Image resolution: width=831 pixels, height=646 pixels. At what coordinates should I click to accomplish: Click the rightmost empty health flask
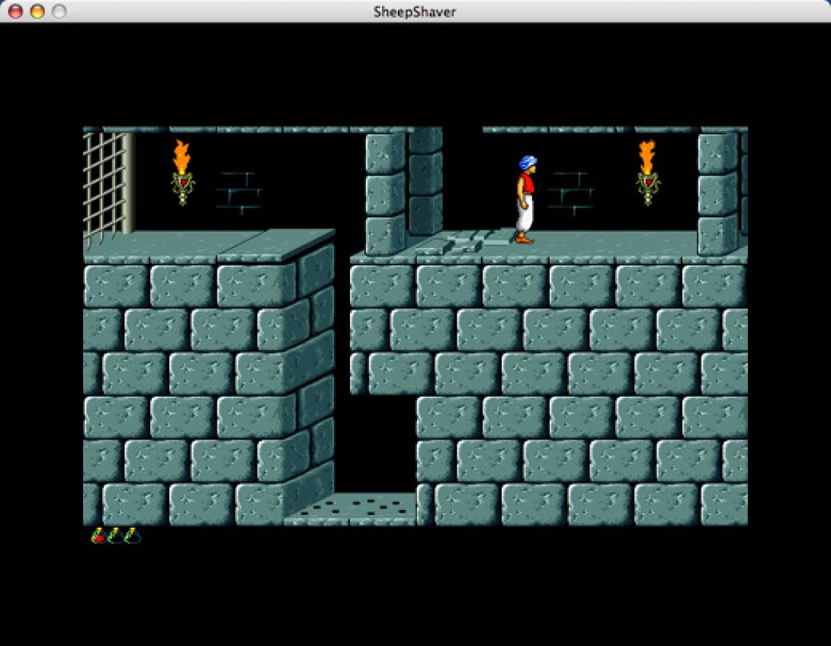pos(131,535)
